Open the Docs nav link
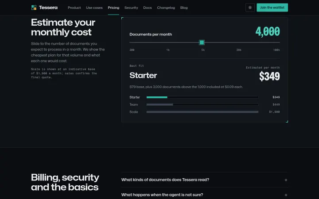Image resolution: width=319 pixels, height=199 pixels. pyautogui.click(x=148, y=8)
